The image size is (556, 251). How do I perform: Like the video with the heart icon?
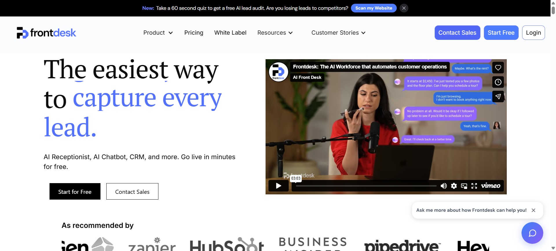click(x=498, y=68)
